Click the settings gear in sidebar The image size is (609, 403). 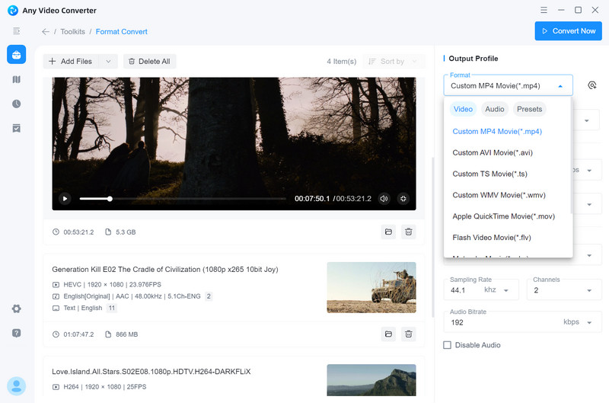coord(16,309)
